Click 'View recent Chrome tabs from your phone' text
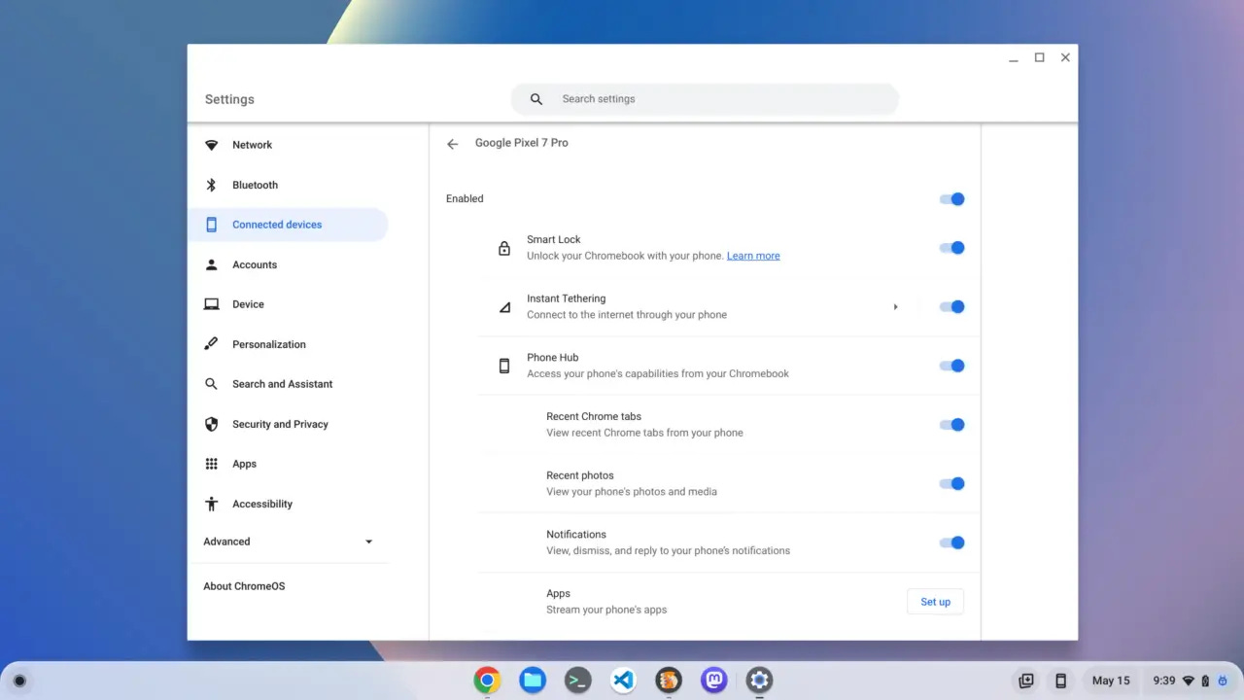The width and height of the screenshot is (1244, 700). coord(644,433)
